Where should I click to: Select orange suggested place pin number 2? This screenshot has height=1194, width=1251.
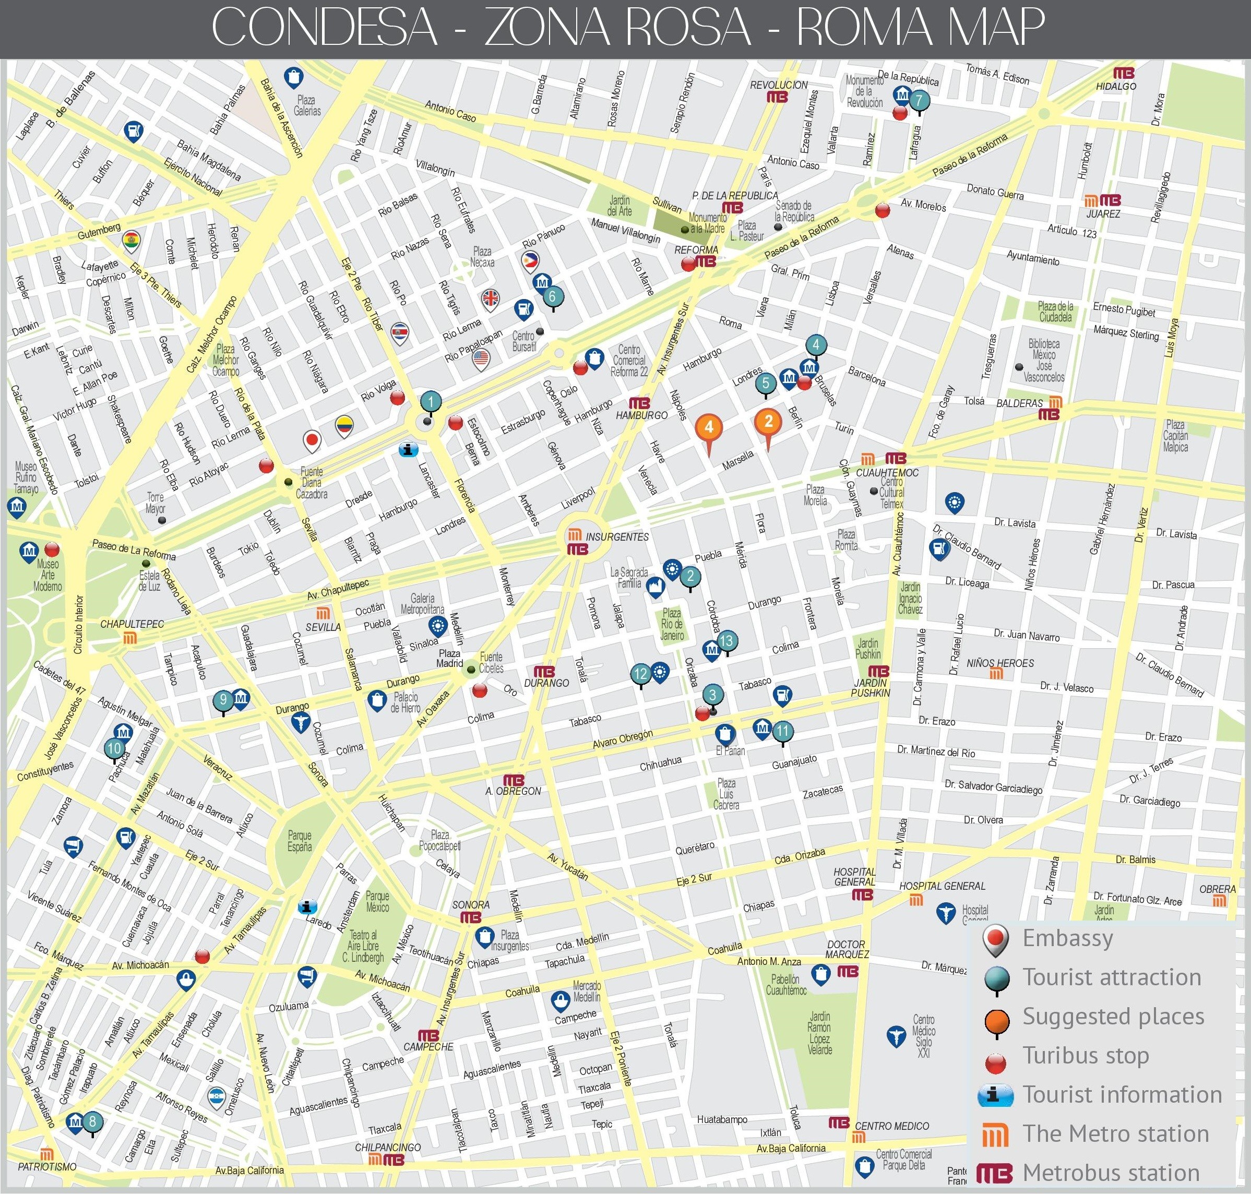(768, 421)
